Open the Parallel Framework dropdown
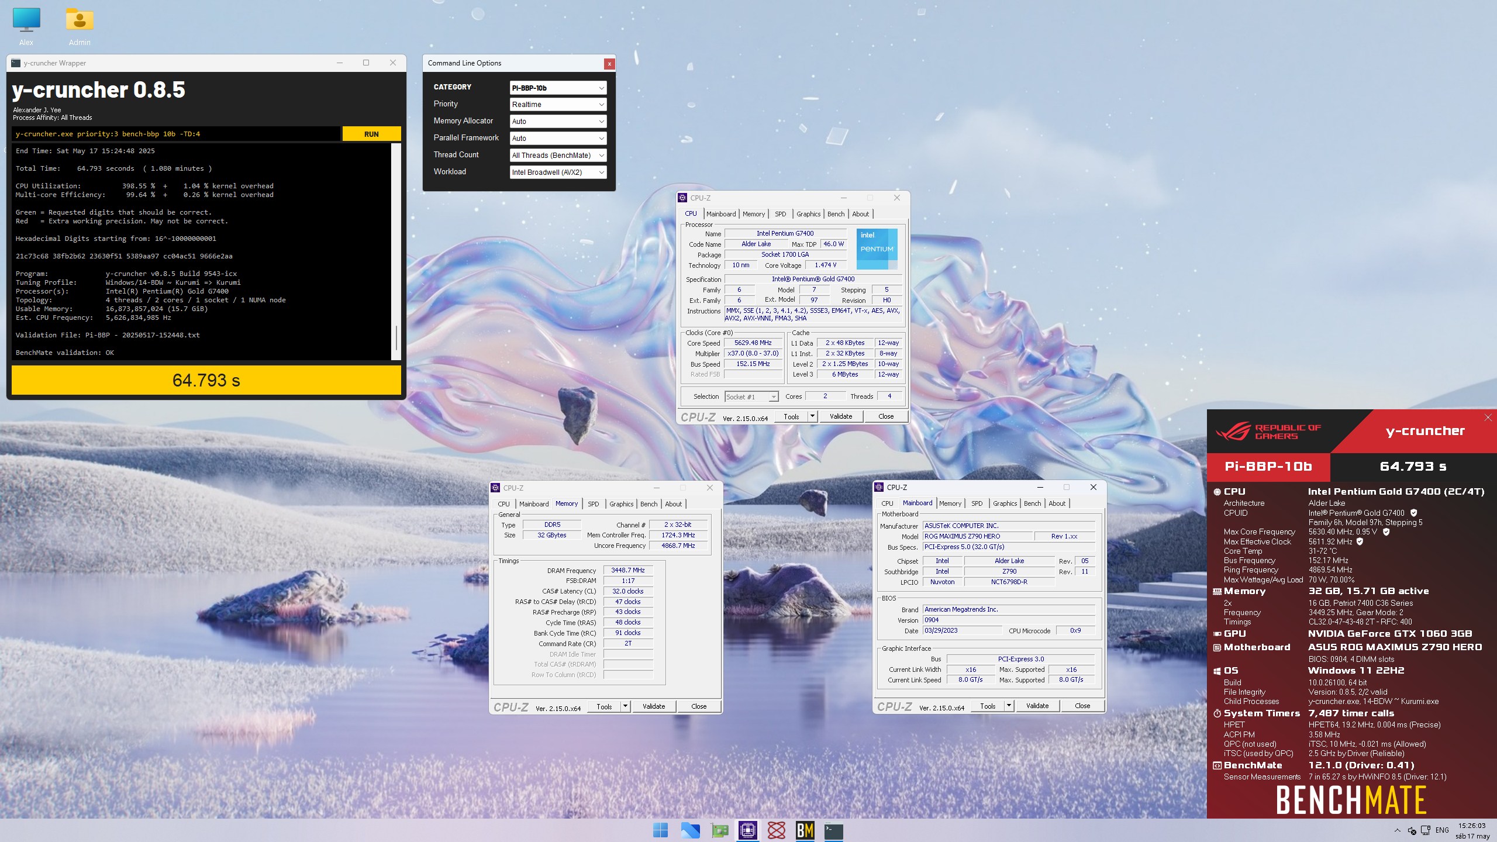This screenshot has width=1497, height=842. 558,139
